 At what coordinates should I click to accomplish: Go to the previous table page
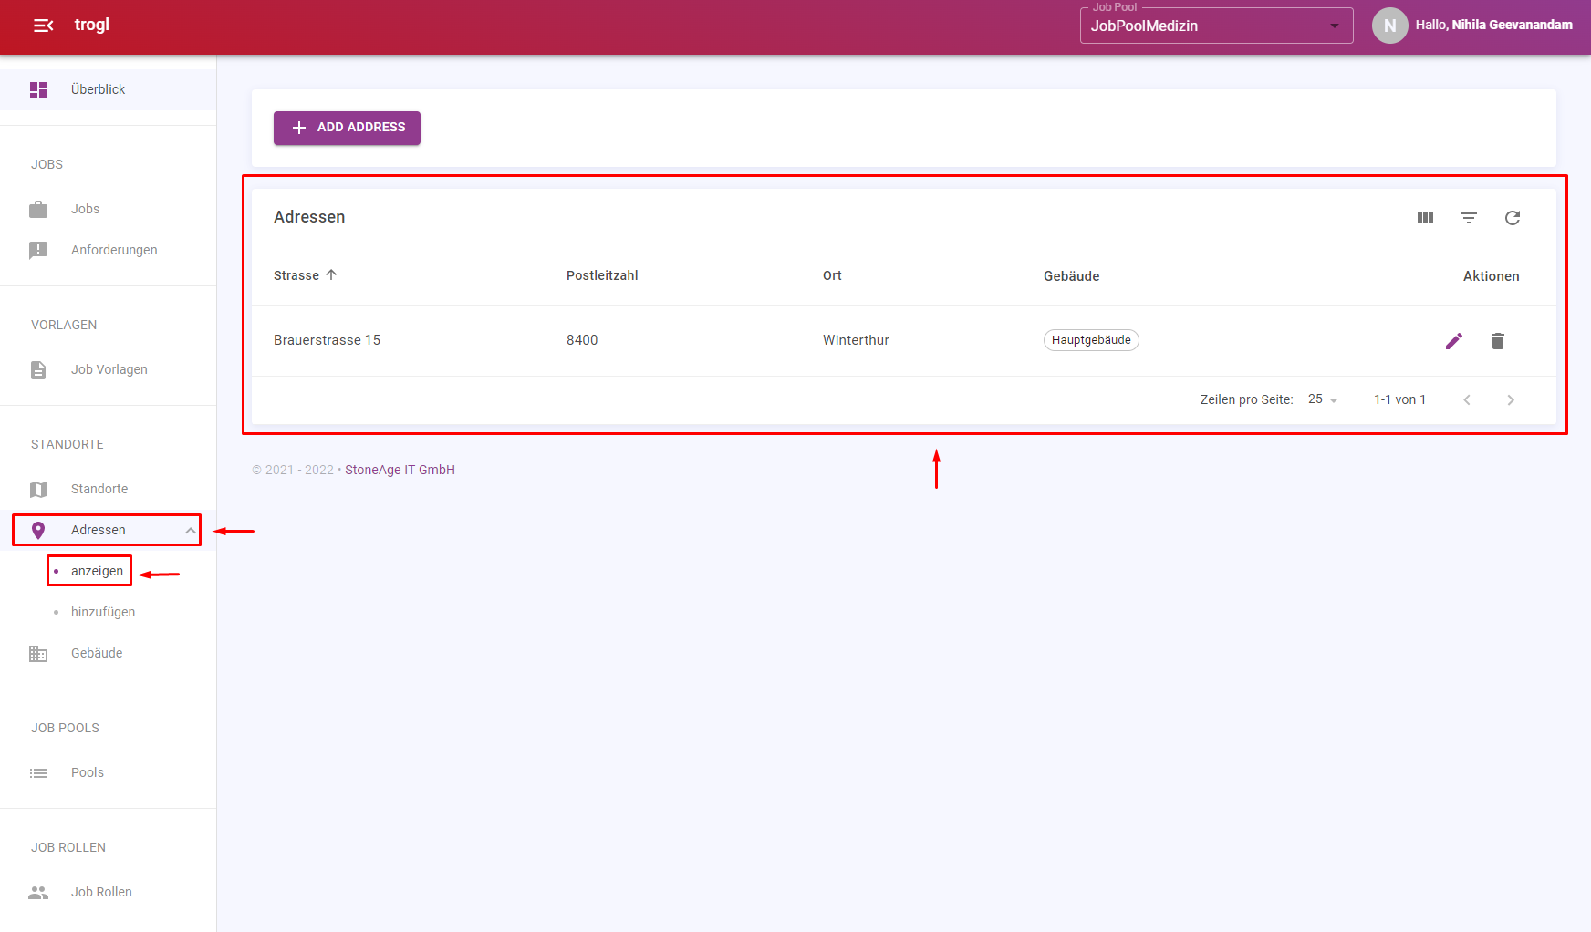(x=1467, y=399)
